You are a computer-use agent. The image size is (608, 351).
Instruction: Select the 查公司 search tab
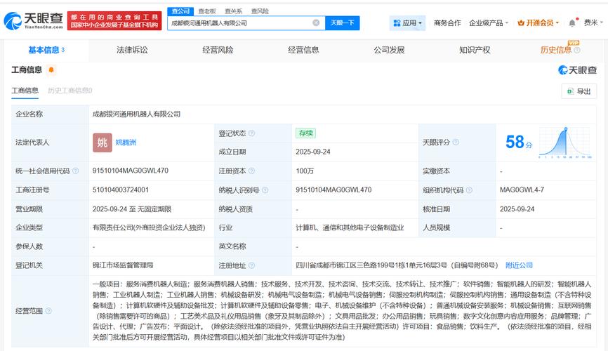(x=180, y=11)
